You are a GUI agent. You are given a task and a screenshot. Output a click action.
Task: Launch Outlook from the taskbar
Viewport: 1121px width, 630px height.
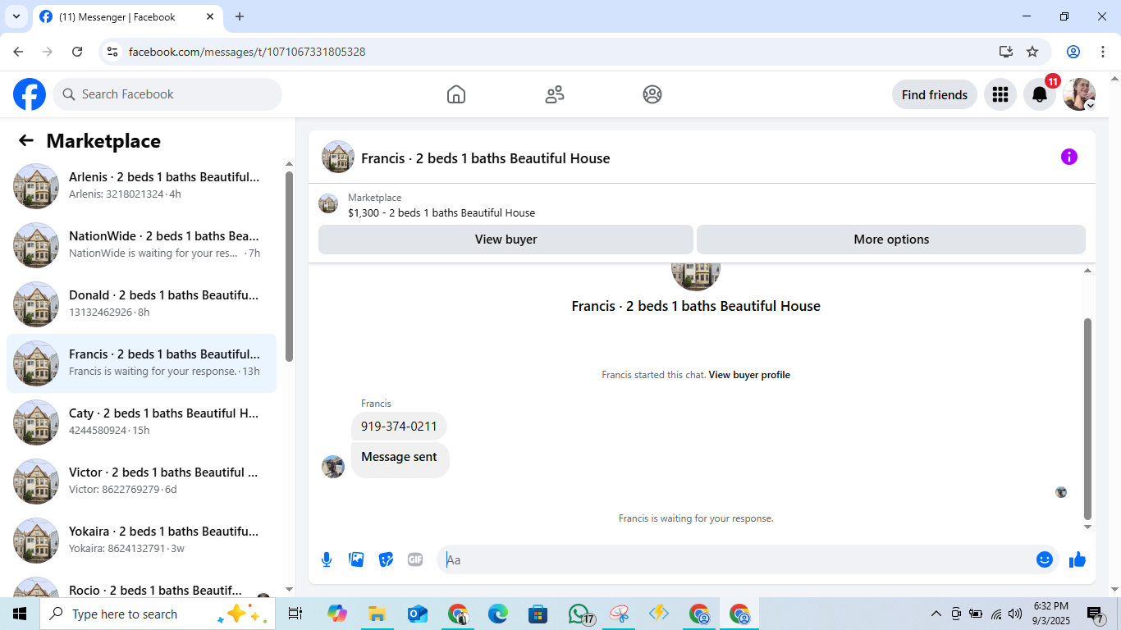[x=418, y=614]
